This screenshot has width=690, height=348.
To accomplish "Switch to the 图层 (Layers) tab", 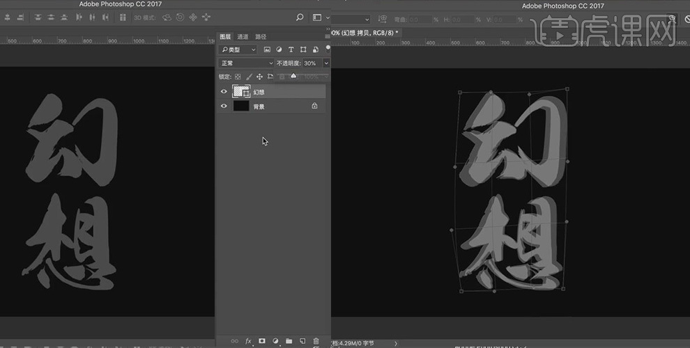I will click(x=225, y=36).
